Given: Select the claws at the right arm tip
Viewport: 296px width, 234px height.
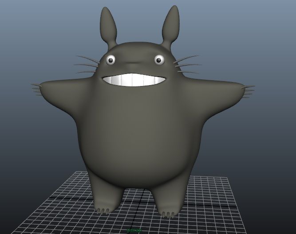Looking at the screenshot, I should point(248,90).
